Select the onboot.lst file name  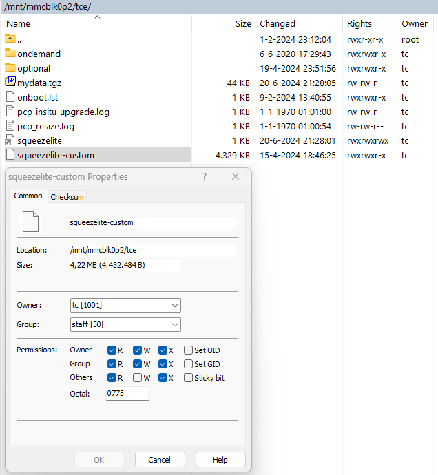pyautogui.click(x=38, y=97)
